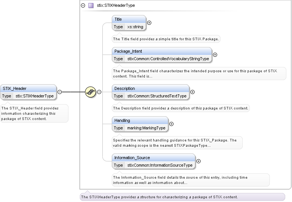The height and width of the screenshot is (202, 292).
Task: Expand the Description element
Action: point(193,92)
